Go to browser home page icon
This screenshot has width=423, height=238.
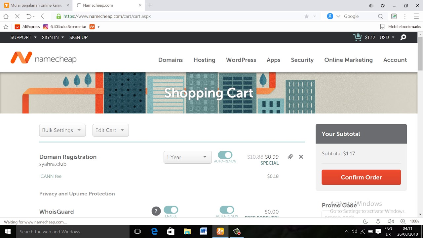pyautogui.click(x=6, y=16)
